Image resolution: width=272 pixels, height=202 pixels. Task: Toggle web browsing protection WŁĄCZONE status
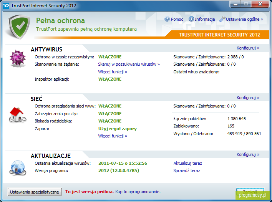[110, 106]
